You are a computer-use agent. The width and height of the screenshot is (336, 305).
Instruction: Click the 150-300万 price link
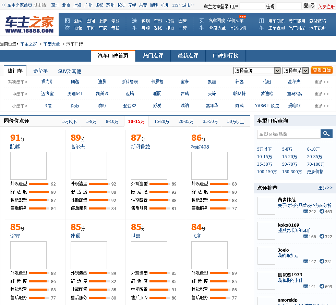click(x=292, y=172)
